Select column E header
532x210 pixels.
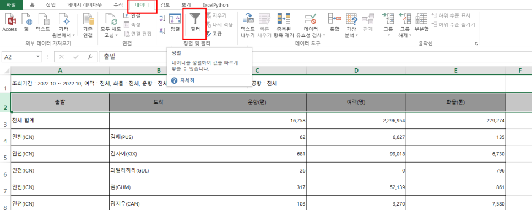tap(455, 71)
